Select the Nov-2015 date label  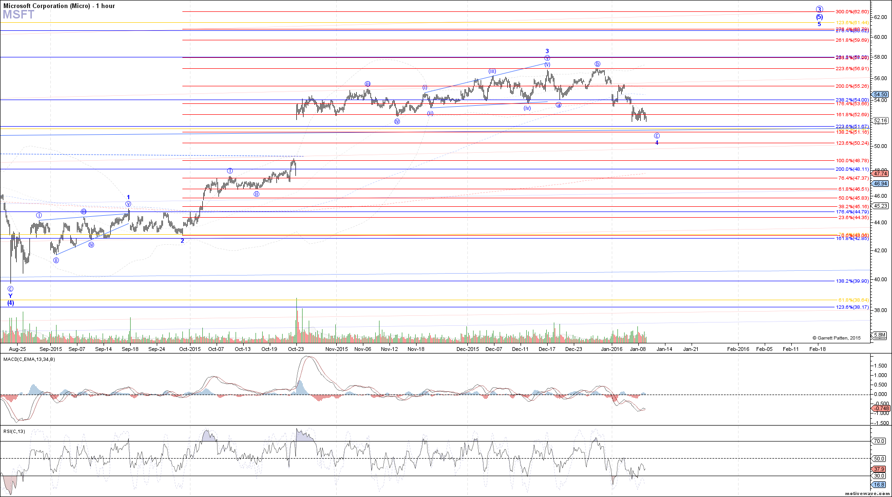pyautogui.click(x=337, y=349)
